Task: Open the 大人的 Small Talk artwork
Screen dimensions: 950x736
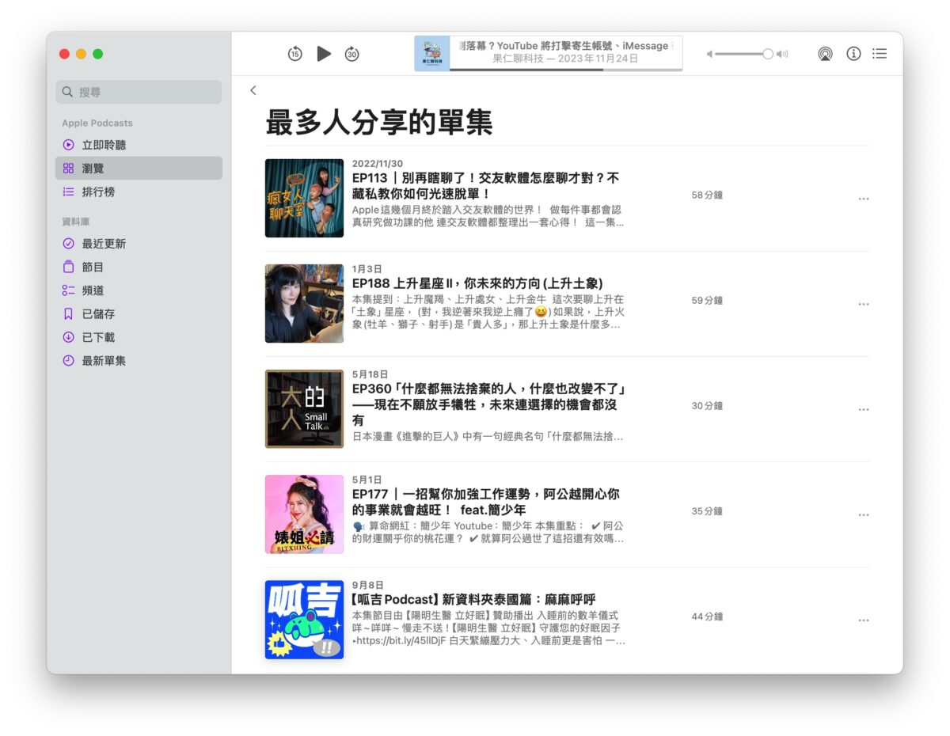Action: pyautogui.click(x=304, y=408)
